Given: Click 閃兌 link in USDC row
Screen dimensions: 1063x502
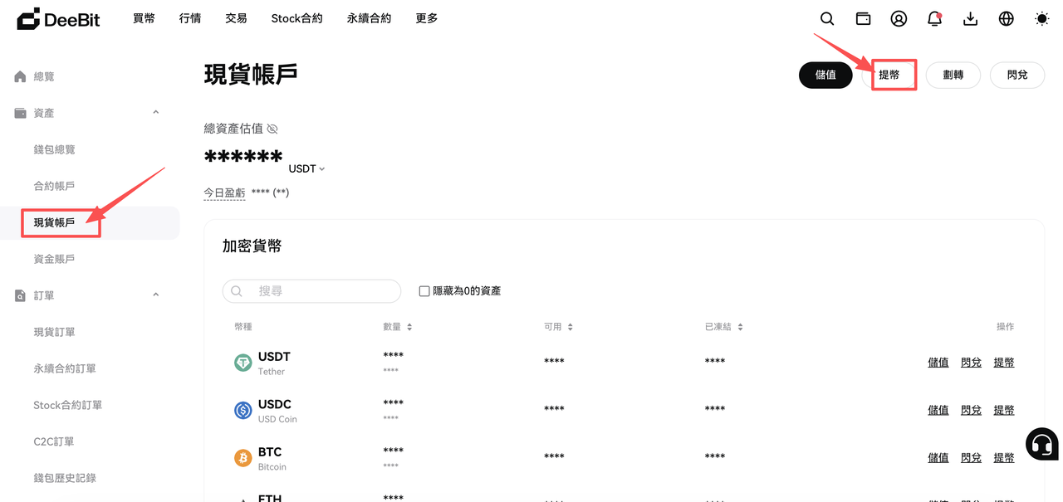Looking at the screenshot, I should (971, 410).
